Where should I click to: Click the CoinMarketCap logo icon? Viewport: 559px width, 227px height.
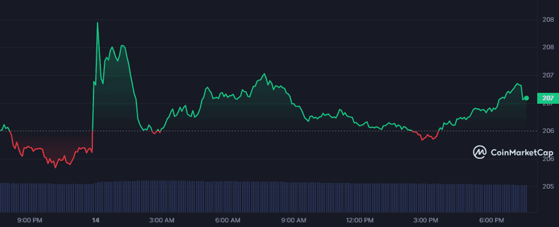click(479, 152)
